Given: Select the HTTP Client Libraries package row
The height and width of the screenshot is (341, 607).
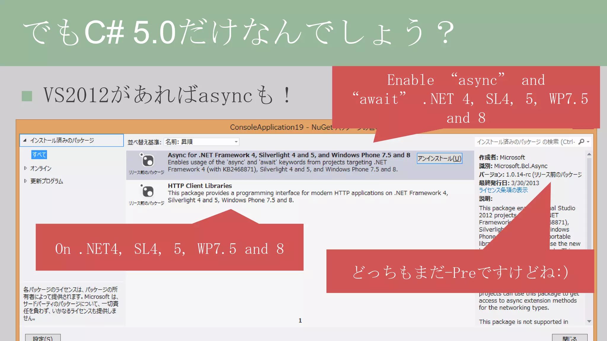Looking at the screenshot, I should tap(300, 194).
